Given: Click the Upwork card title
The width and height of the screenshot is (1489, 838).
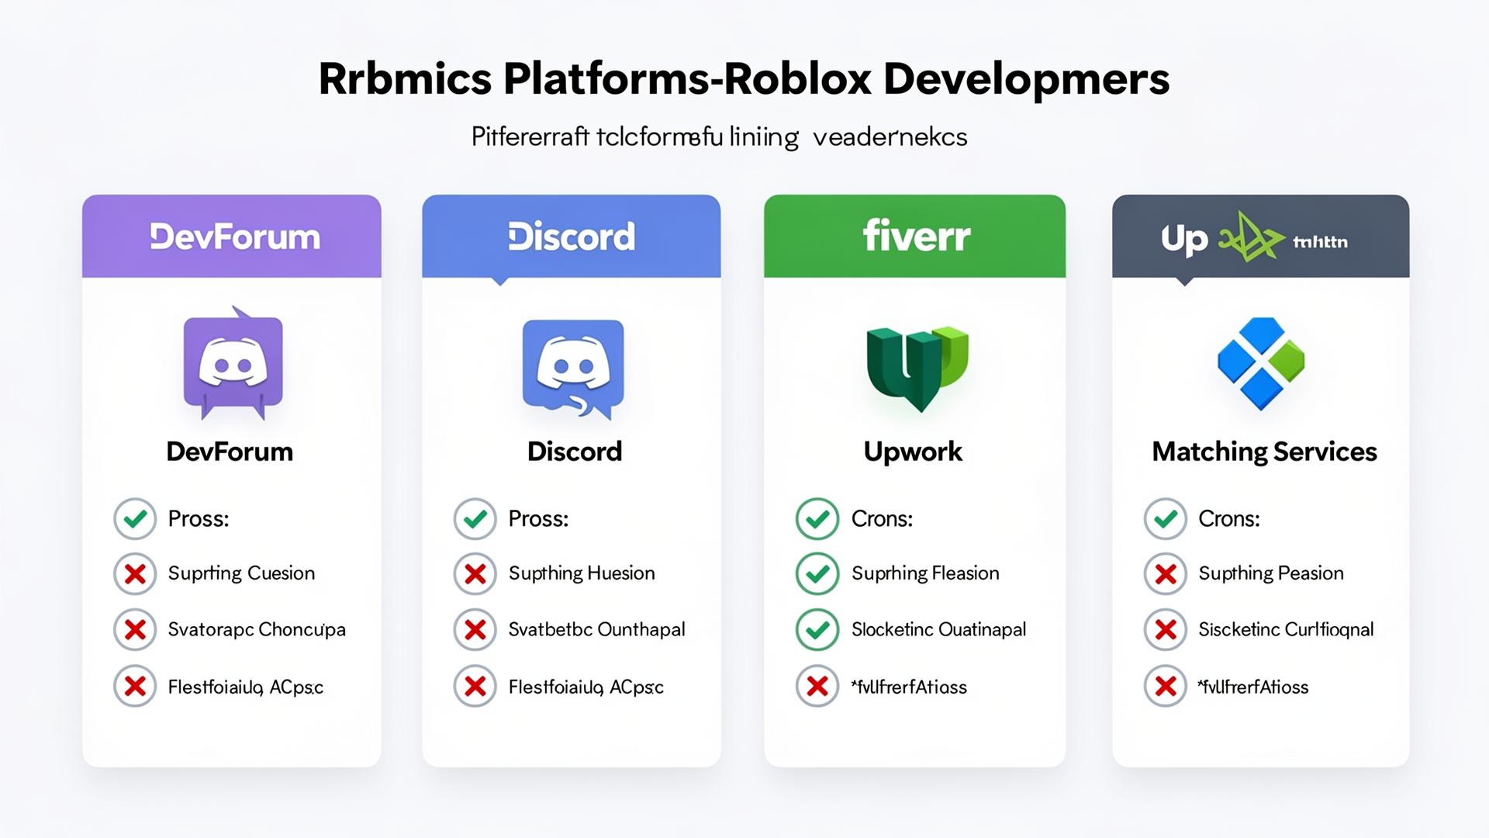Looking at the screenshot, I should point(913,452).
